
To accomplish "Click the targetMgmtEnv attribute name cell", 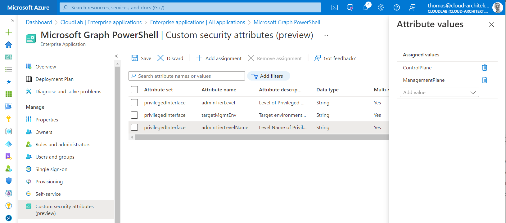I will [x=219, y=115].
